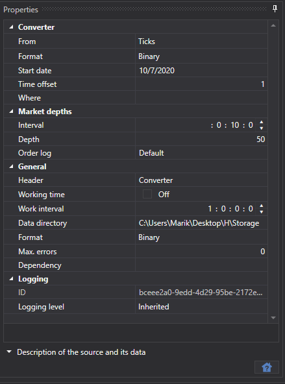Image resolution: width=285 pixels, height=384 pixels.
Task: Increase the Interval value with up arrow
Action: coord(262,122)
